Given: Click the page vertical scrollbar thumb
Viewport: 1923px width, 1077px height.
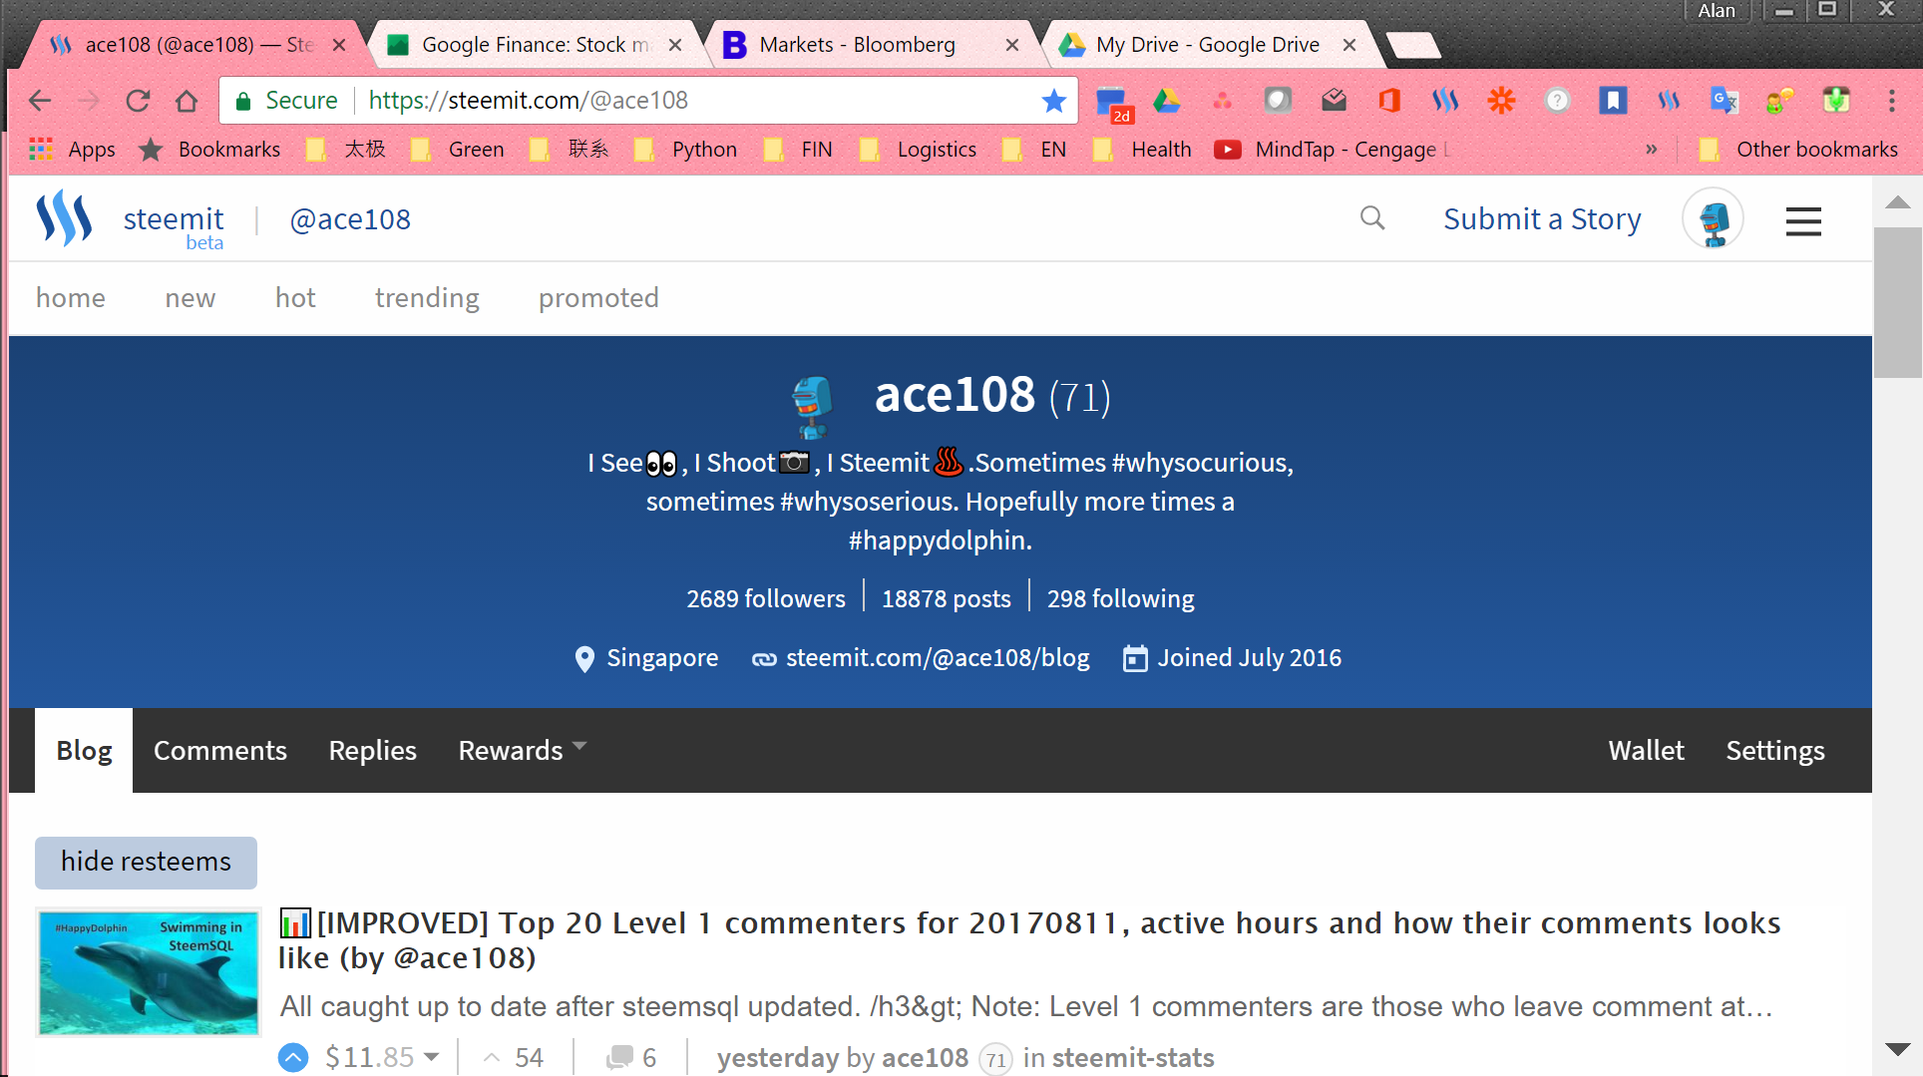Looking at the screenshot, I should click(x=1897, y=303).
